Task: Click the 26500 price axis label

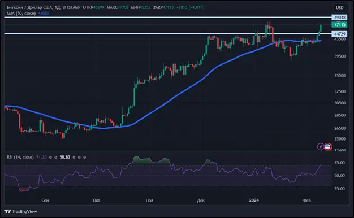Action: pos(340,128)
